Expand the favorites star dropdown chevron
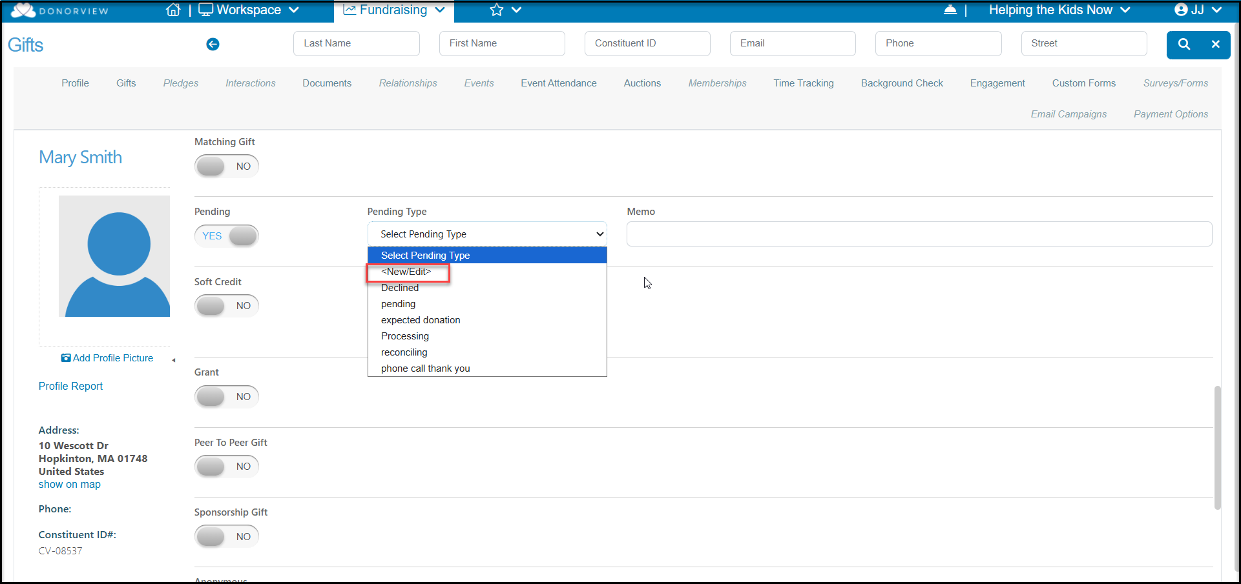 click(x=516, y=10)
